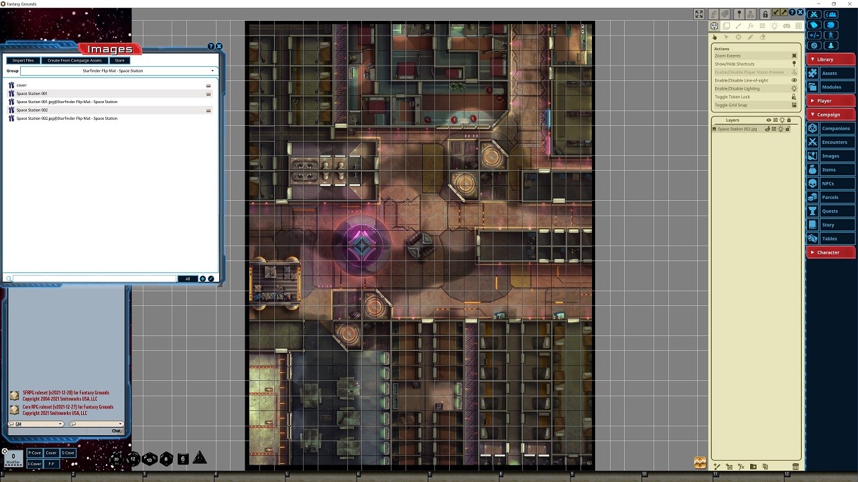Click the Import Files button

pyautogui.click(x=23, y=60)
